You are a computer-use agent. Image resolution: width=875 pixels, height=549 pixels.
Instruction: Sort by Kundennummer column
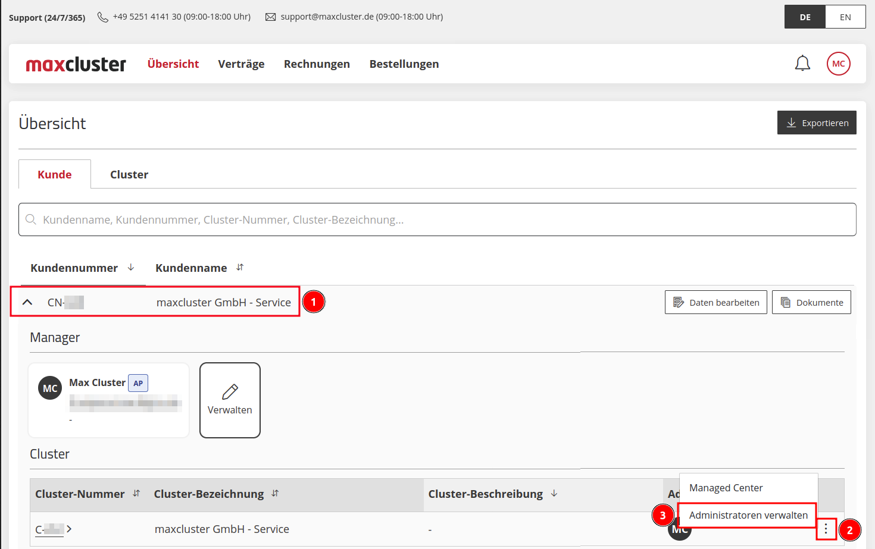pyautogui.click(x=83, y=268)
